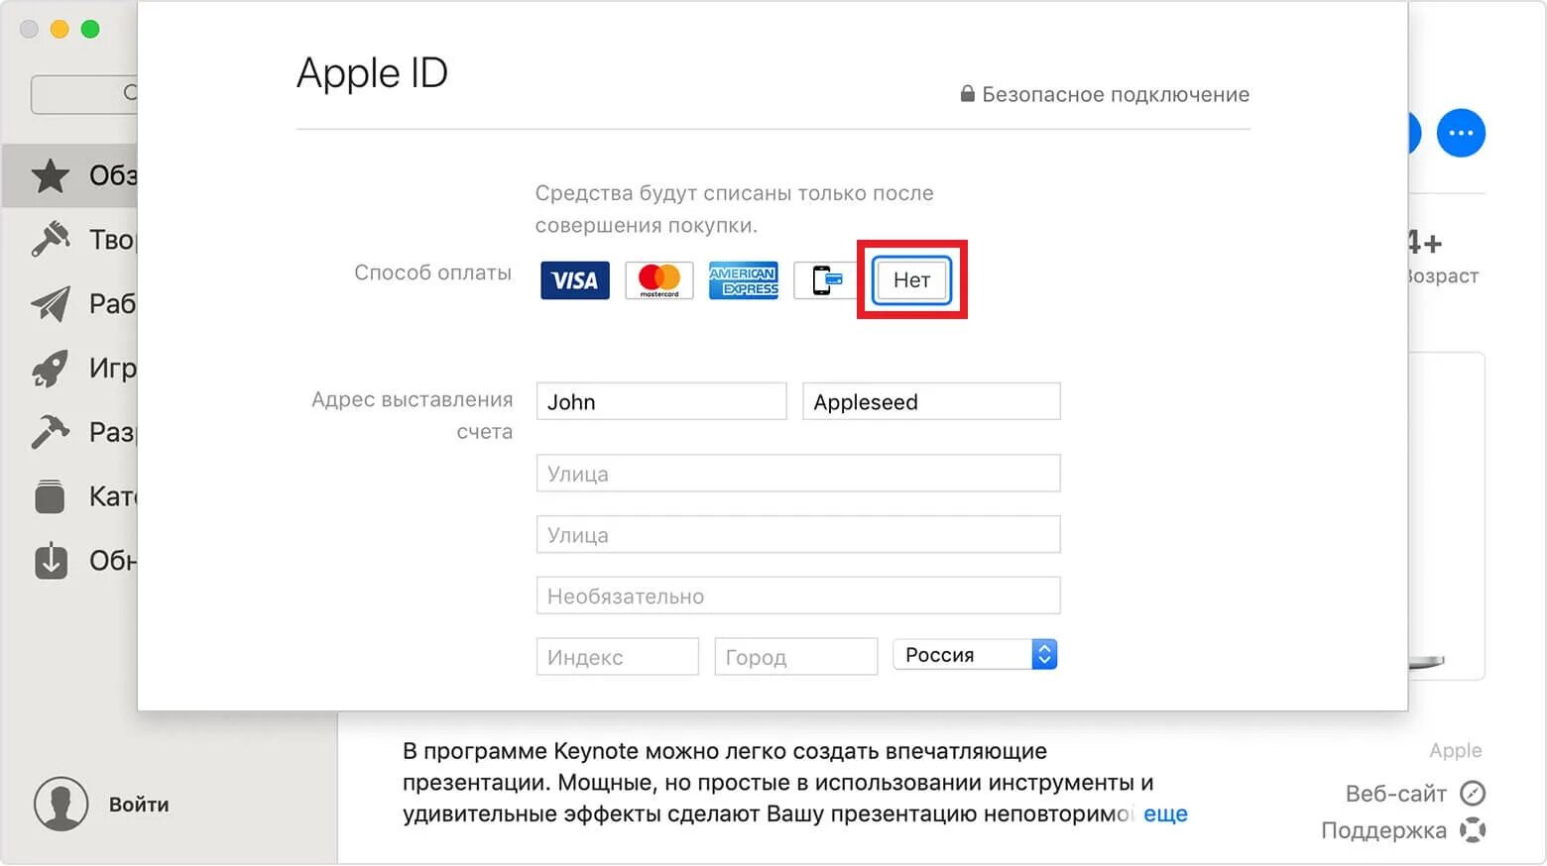Open the Россия country dropdown
The height and width of the screenshot is (866, 1547).
click(x=976, y=654)
